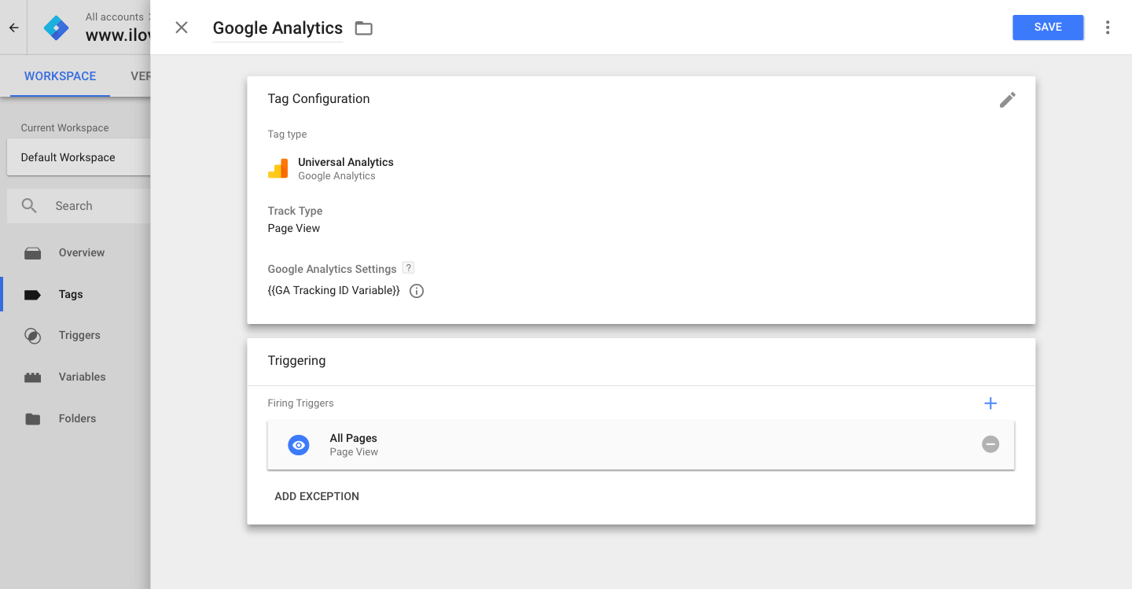This screenshot has height=589, width=1132.
Task: Open the Default Workspace selector
Action: coord(77,157)
